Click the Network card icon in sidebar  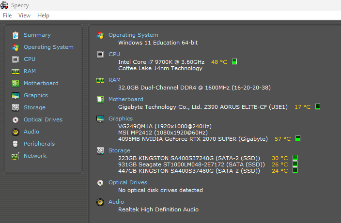click(x=15, y=156)
